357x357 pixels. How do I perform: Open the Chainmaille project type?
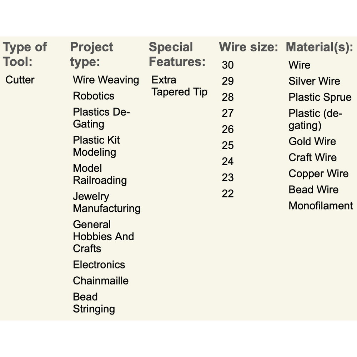(101, 281)
